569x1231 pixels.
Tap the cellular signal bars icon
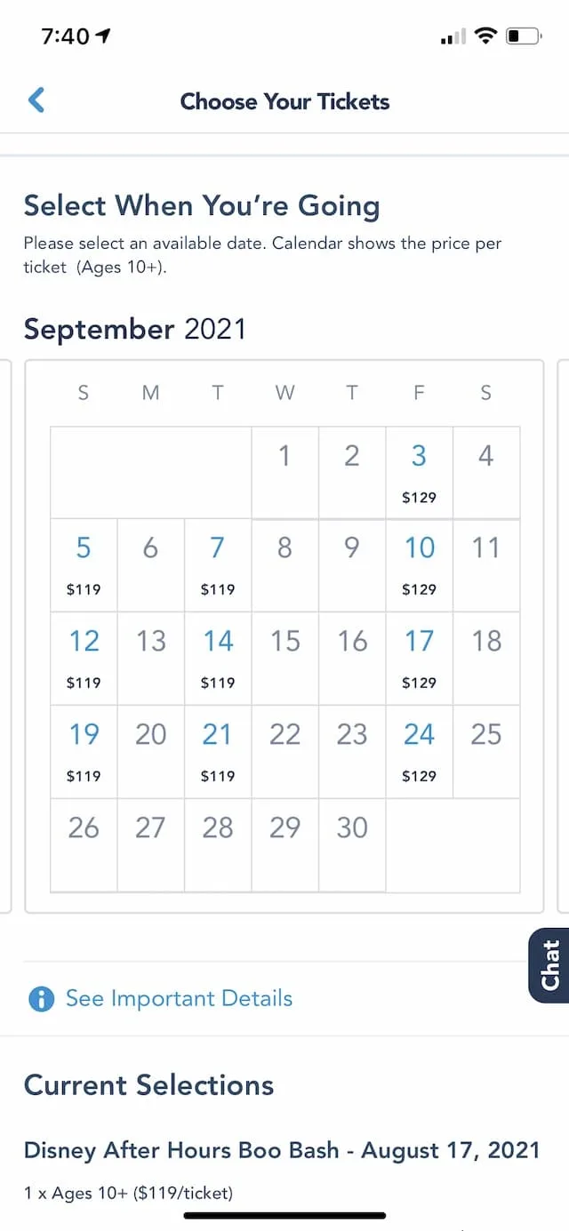click(x=453, y=36)
